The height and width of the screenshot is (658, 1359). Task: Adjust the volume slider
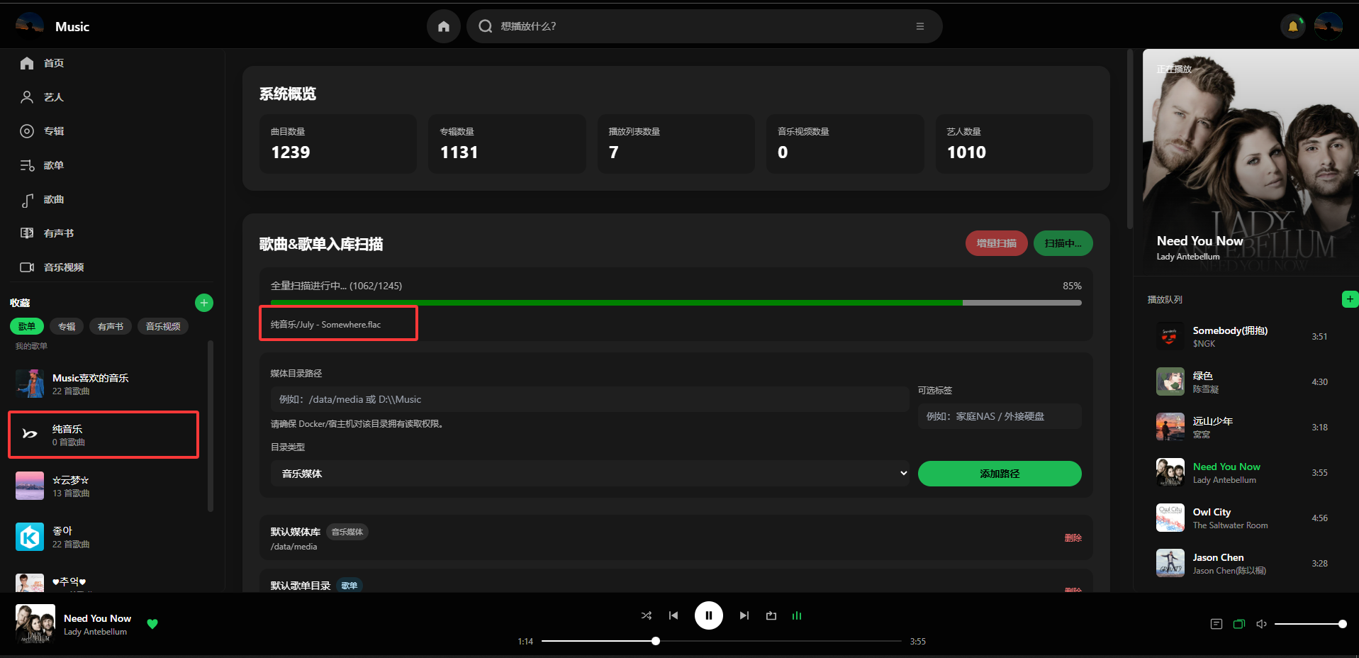coord(1310,624)
